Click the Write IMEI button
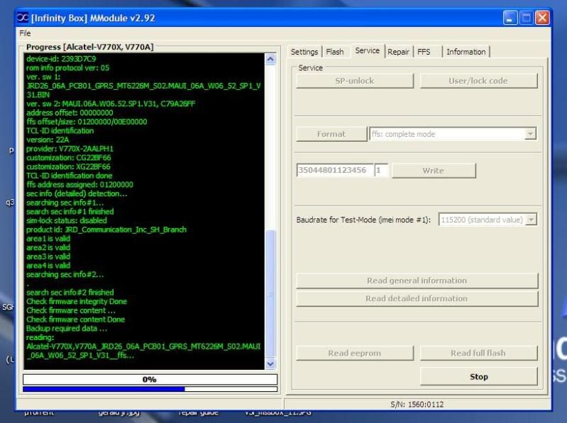Viewport: 567px width, 423px height. (433, 171)
